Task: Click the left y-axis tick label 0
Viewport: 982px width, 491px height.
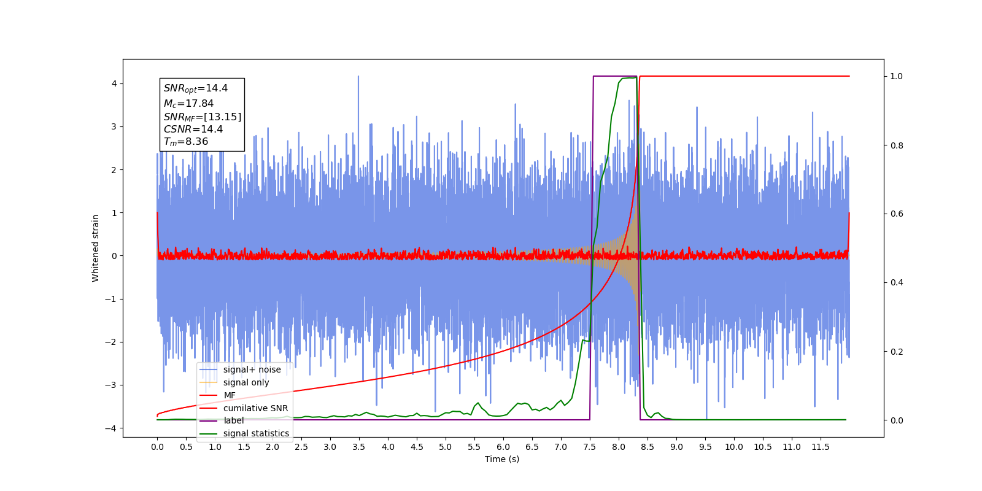Action: tap(114, 256)
